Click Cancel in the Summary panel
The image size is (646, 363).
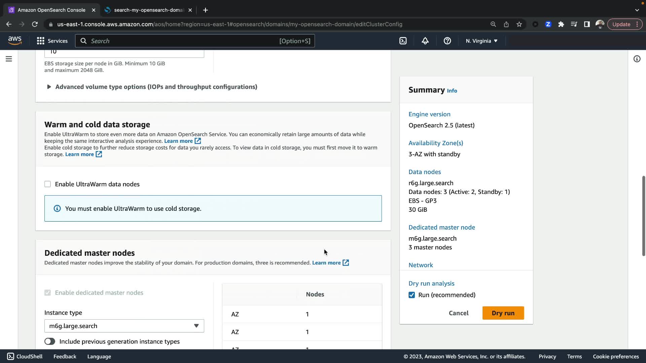coord(458,313)
